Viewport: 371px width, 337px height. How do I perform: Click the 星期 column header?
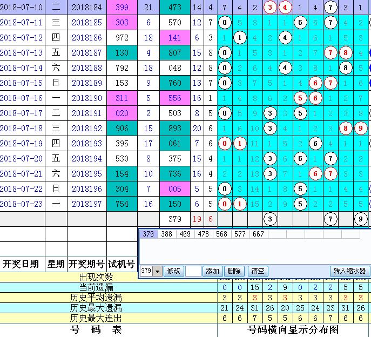tap(56, 264)
